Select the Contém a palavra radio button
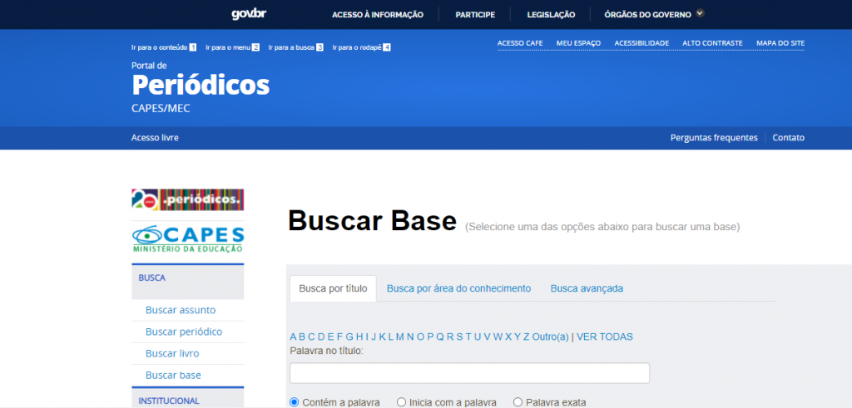 tap(294, 402)
